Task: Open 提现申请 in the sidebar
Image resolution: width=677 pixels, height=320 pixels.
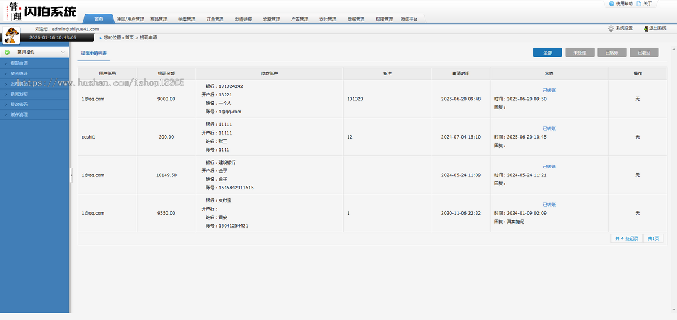Action: pos(19,64)
